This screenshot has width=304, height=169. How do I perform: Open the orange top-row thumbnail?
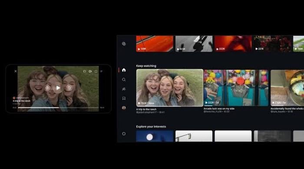coord(155,43)
